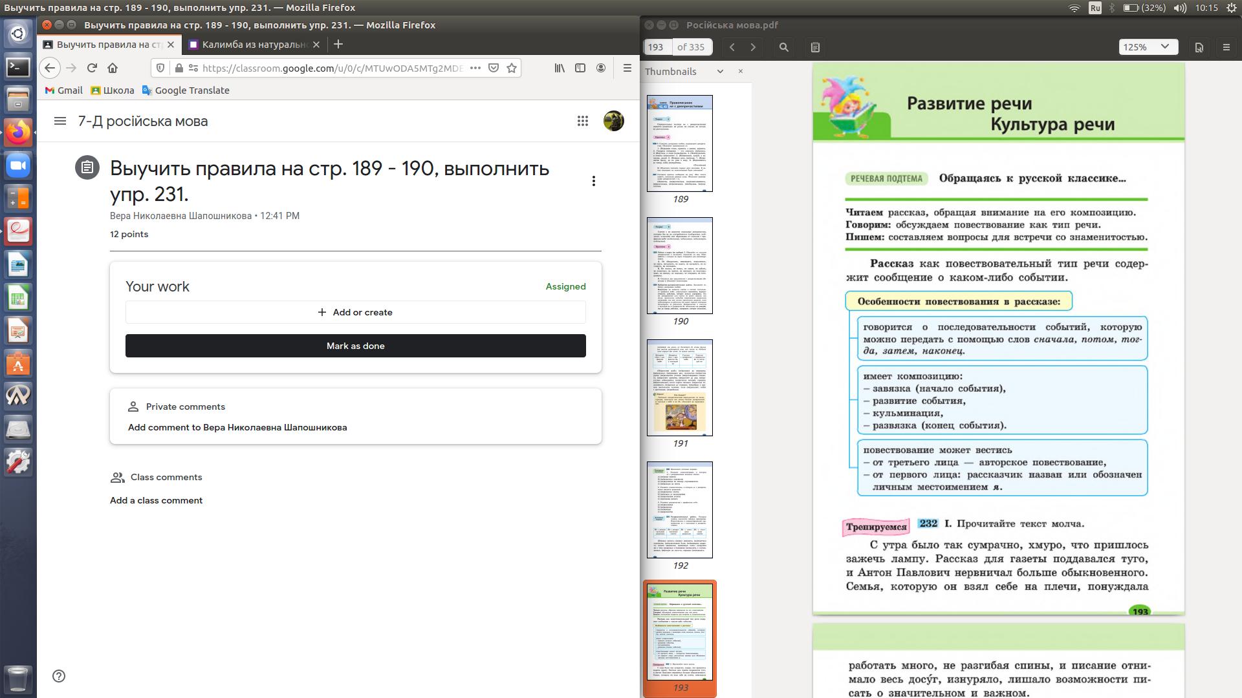Open Classroom main hamburger menu

tap(60, 121)
